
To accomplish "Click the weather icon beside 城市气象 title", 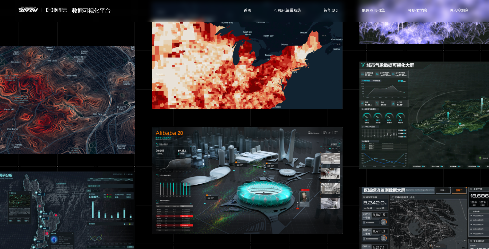I will pos(363,65).
